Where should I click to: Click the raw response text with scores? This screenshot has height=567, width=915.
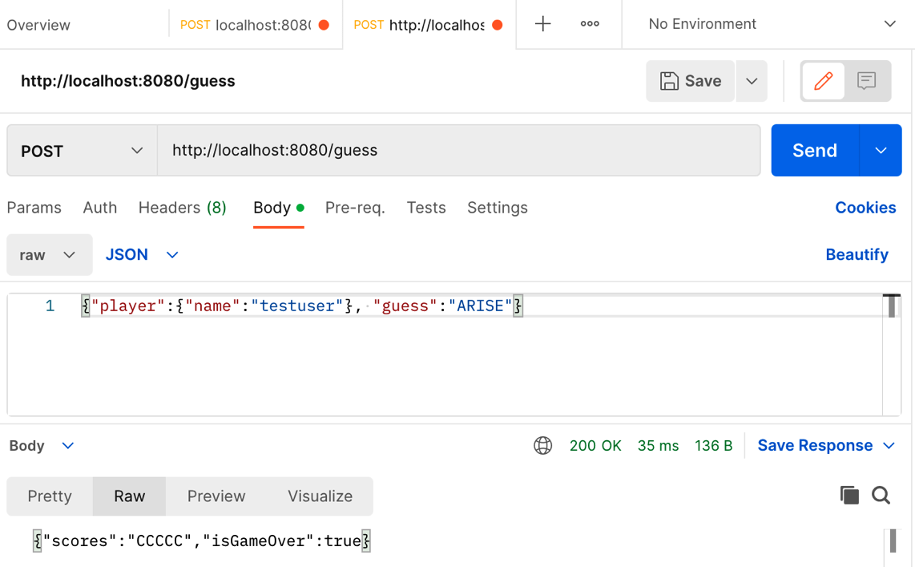[x=202, y=541]
